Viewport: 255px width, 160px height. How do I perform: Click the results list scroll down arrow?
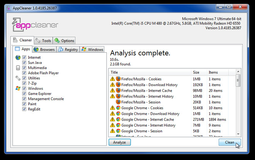tap(238, 134)
